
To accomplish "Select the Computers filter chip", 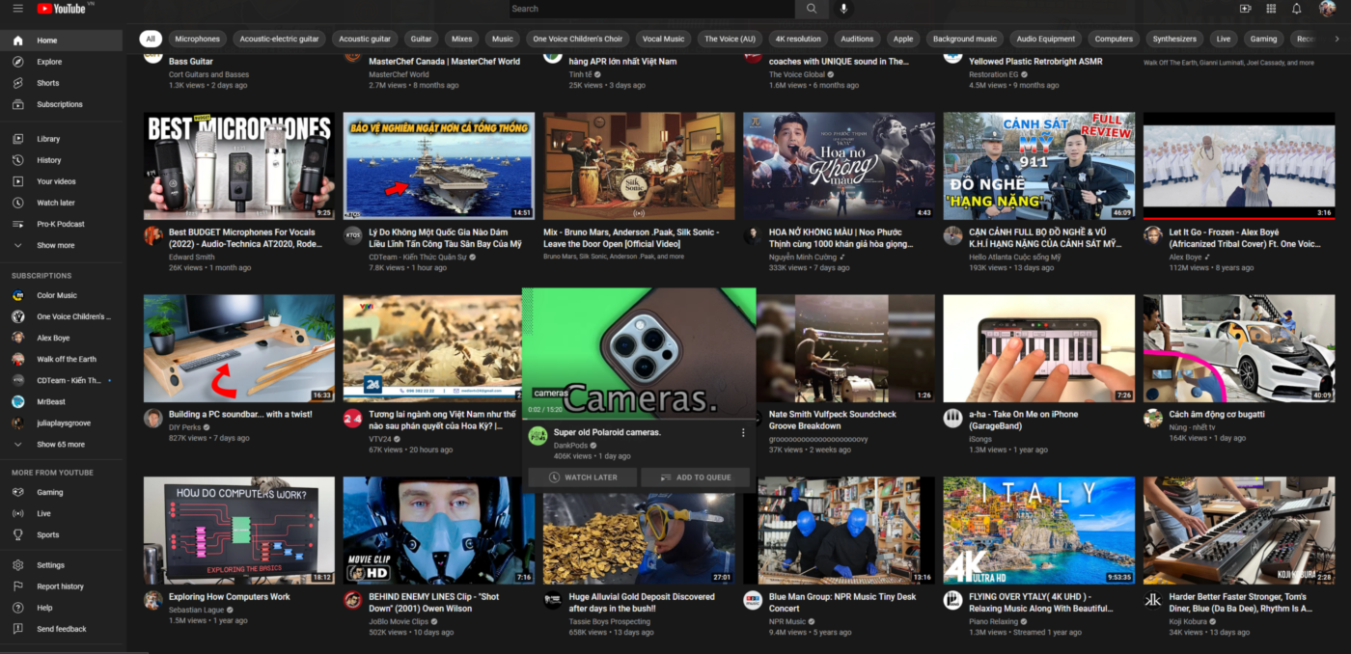I will tap(1114, 40).
